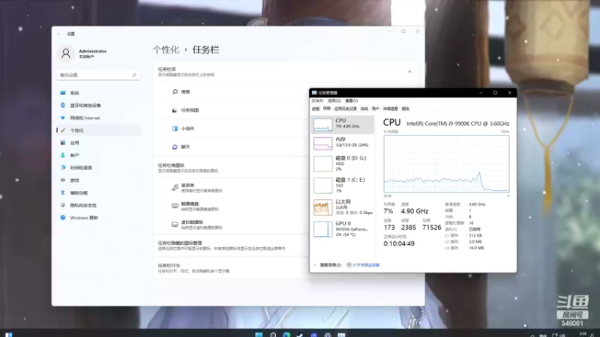Image resolution: width=600 pixels, height=337 pixels.
Task: Open 打开资源监视器 link in Task Manager
Action: [x=363, y=265]
